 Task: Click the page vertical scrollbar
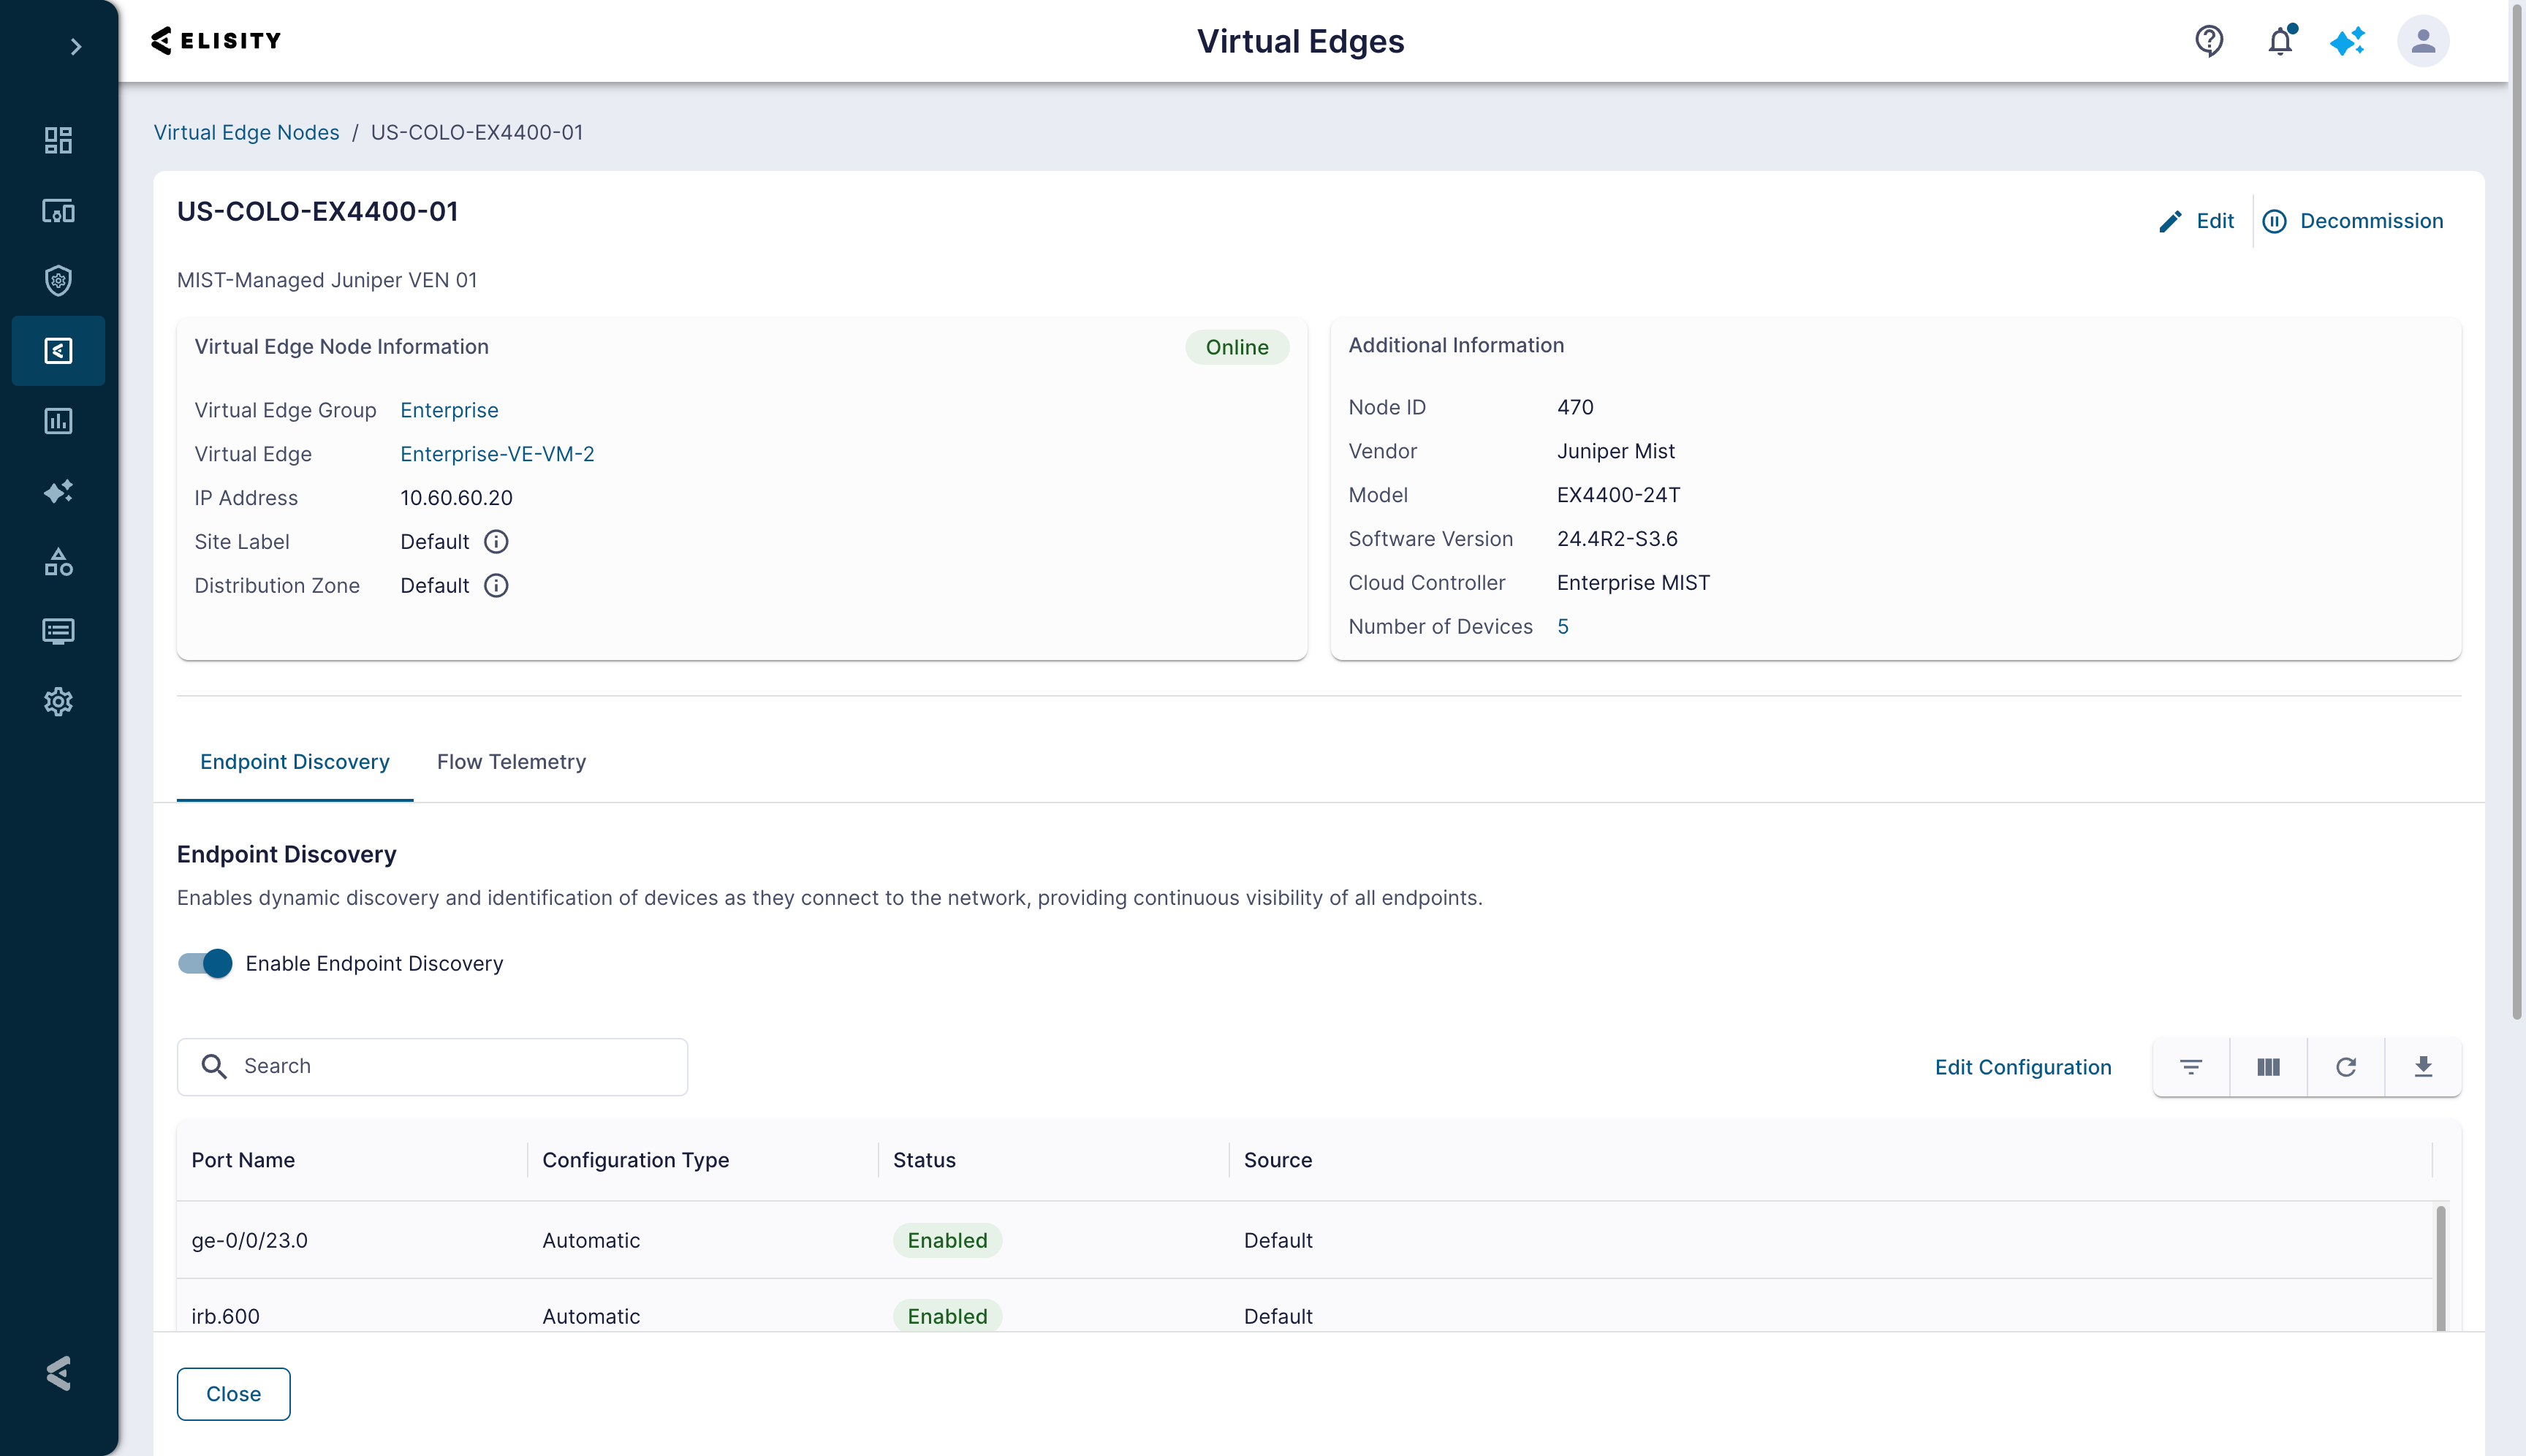tap(2517, 510)
